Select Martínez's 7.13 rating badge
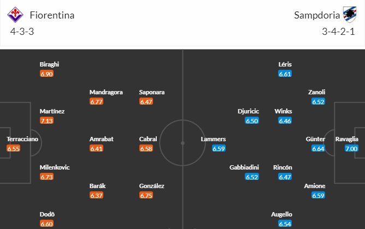365x229 pixels. [46, 121]
